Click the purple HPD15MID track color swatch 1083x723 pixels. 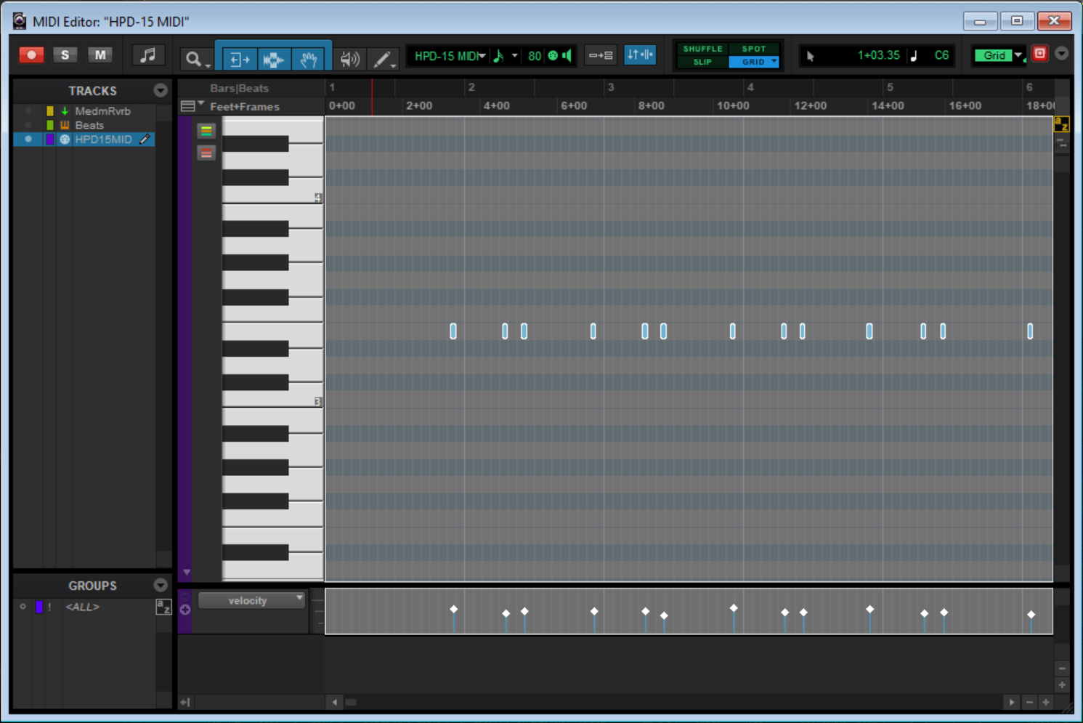pos(50,140)
